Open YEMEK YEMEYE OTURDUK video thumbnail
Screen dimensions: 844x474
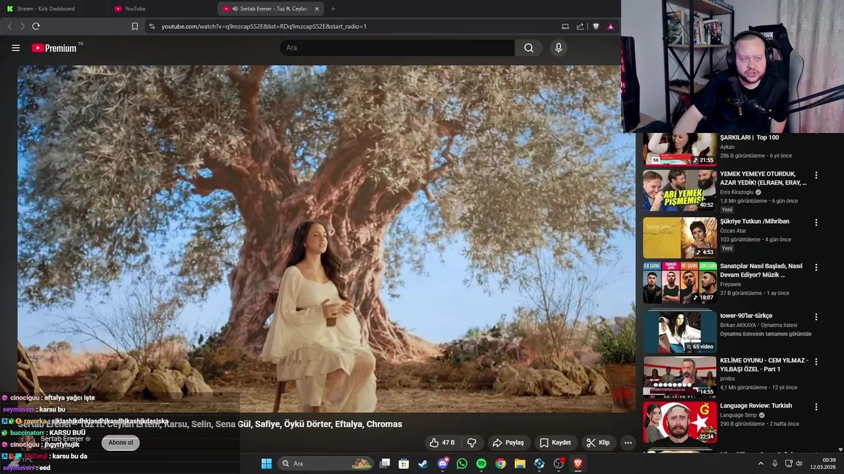point(680,190)
